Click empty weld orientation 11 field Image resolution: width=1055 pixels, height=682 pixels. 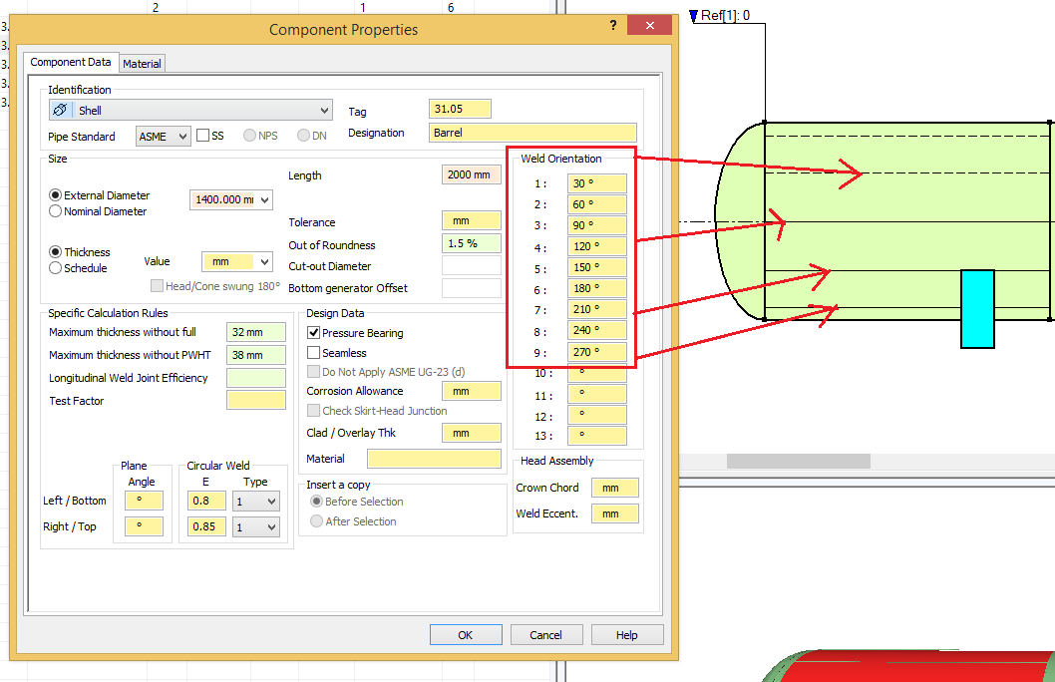click(596, 394)
